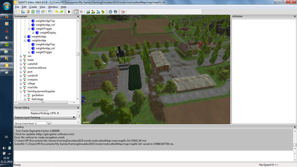Image resolution: width=297 pixels, height=167 pixels.
Task: Select the terrain detail texture paint icon with red brush
Action: click(x=93, y=12)
